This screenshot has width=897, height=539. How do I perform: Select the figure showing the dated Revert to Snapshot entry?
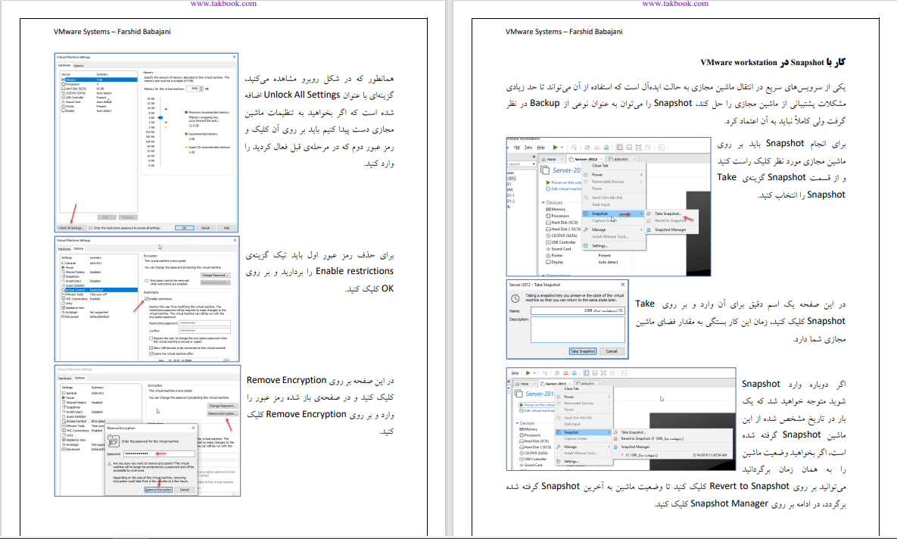point(621,419)
